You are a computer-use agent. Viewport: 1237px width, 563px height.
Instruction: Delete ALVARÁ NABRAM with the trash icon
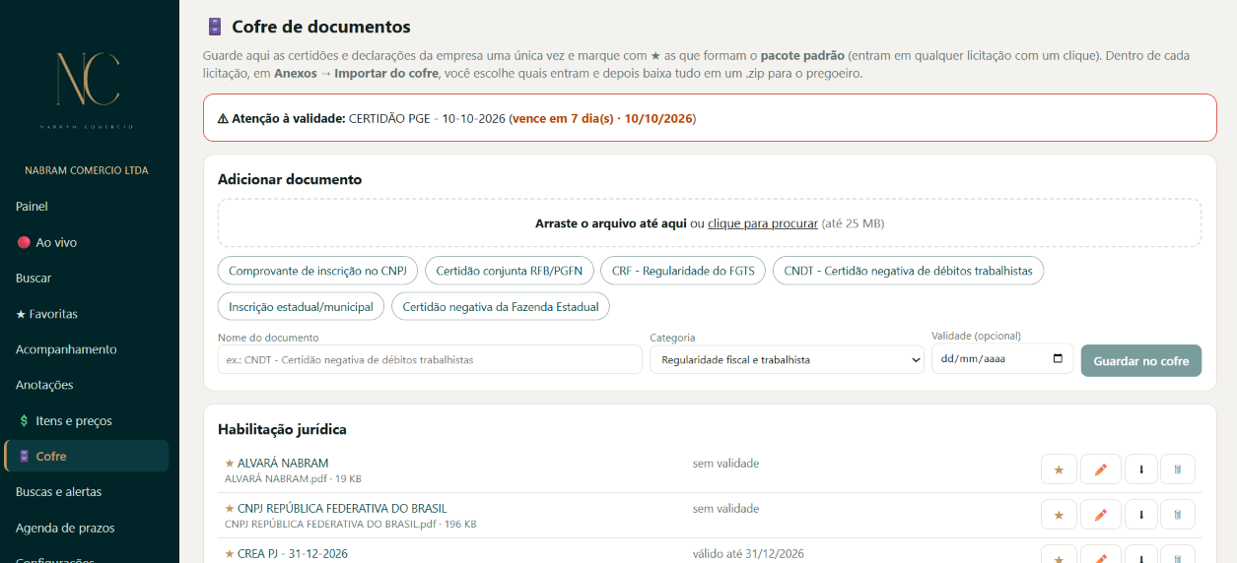pyautogui.click(x=1177, y=469)
